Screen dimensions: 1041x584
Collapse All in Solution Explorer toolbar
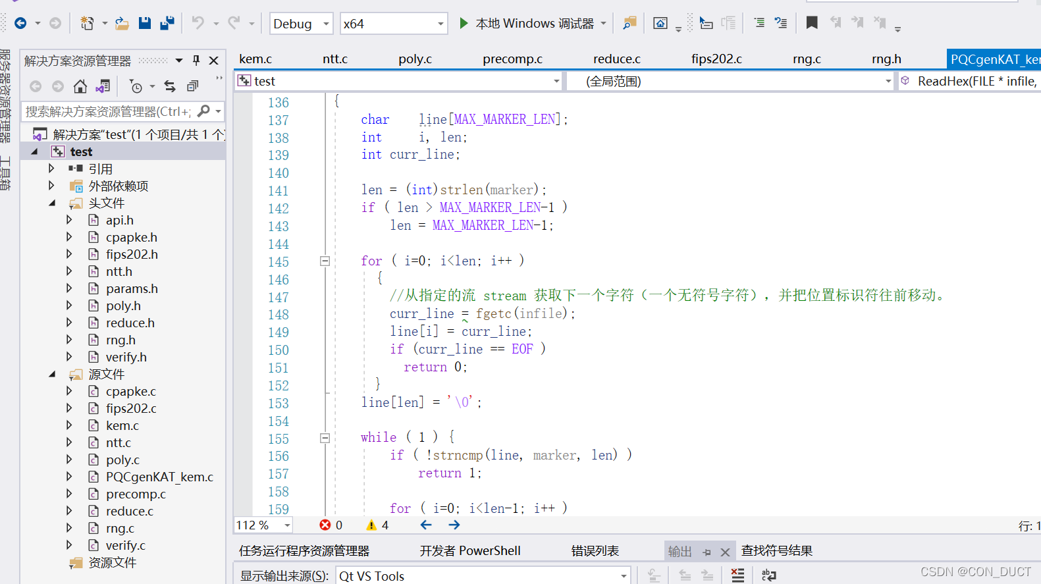[192, 86]
